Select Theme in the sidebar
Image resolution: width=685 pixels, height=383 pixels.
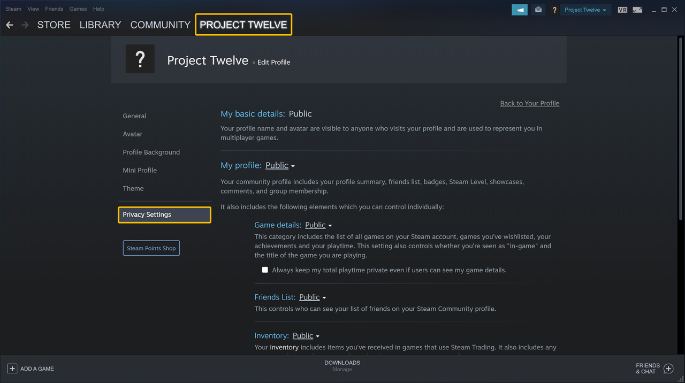(133, 189)
